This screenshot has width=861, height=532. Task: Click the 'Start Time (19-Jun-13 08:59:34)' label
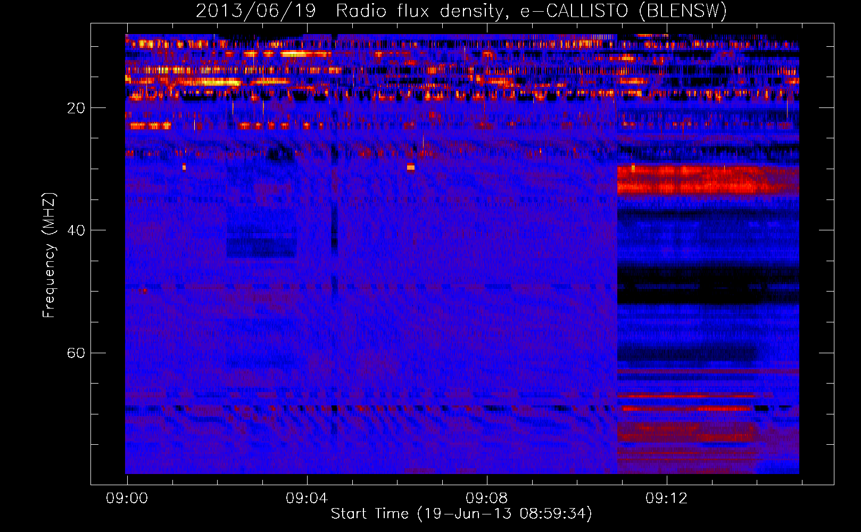[461, 514]
